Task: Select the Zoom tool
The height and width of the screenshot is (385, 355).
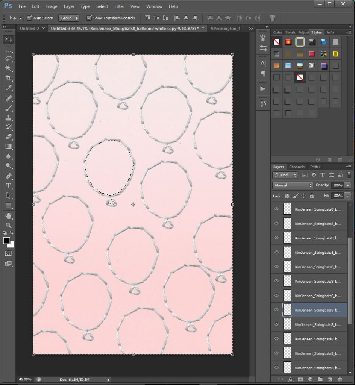Action: (8, 226)
